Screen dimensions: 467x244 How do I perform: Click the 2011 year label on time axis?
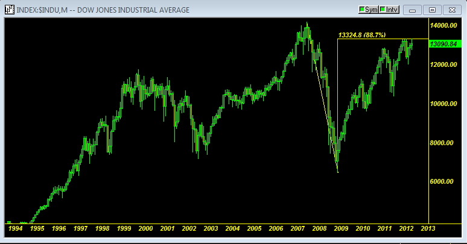pos(385,228)
